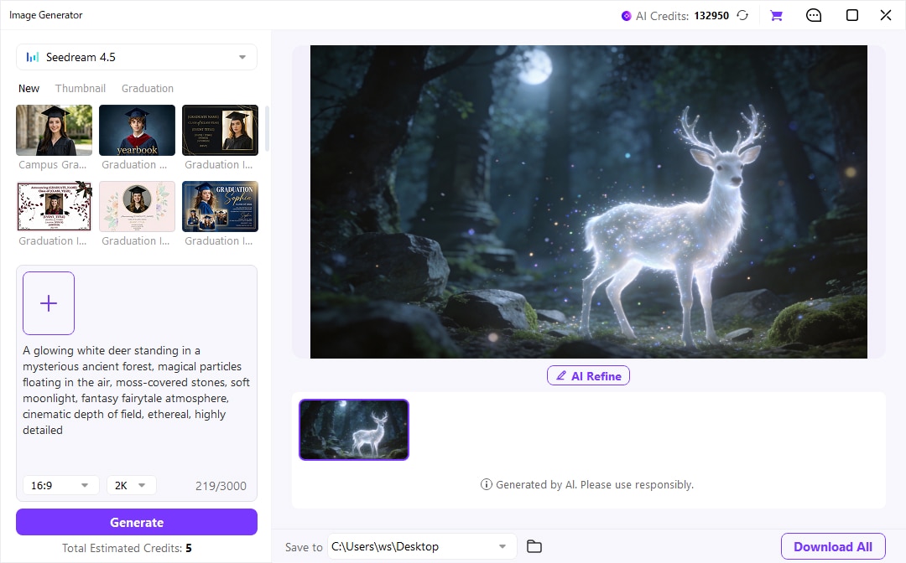Screen dimensions: 906x563
Task: Expand the Save to path dropdown
Action: click(420, 546)
